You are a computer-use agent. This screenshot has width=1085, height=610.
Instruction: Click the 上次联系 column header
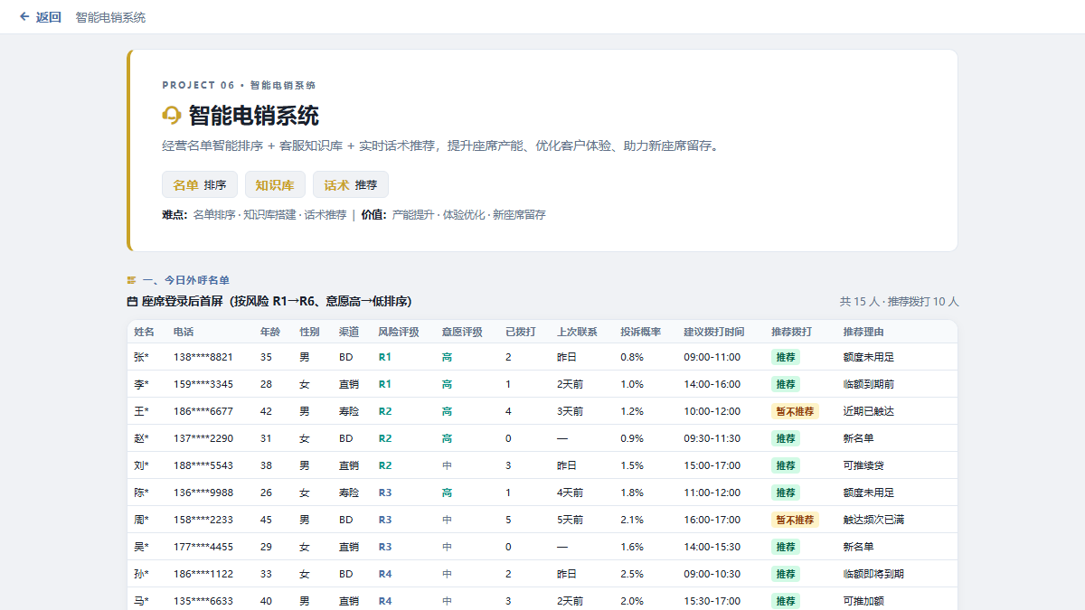click(x=577, y=332)
